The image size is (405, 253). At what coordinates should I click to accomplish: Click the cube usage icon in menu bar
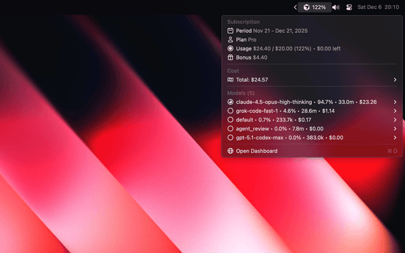306,8
